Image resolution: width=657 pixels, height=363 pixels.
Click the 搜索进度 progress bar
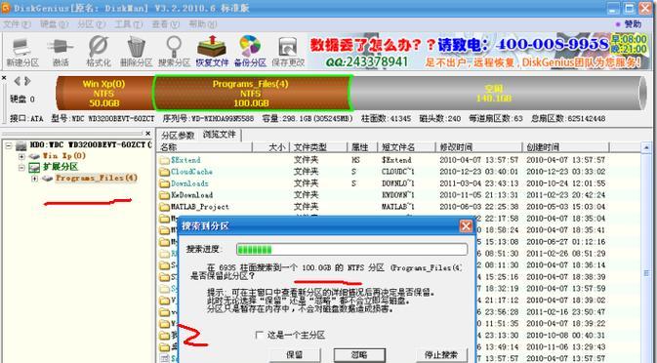point(351,250)
